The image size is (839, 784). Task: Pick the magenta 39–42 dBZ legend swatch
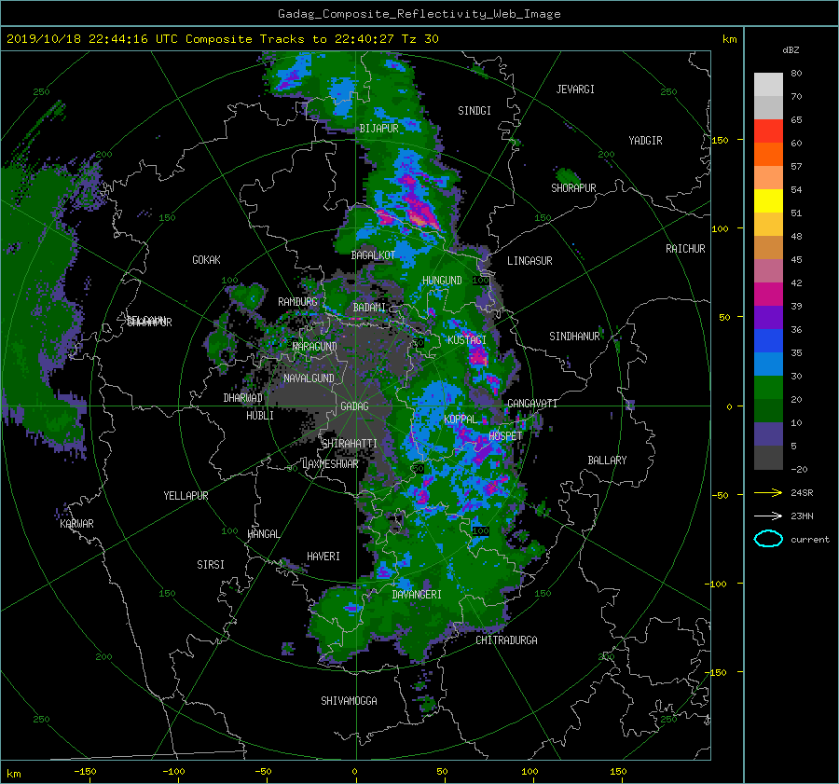(768, 294)
